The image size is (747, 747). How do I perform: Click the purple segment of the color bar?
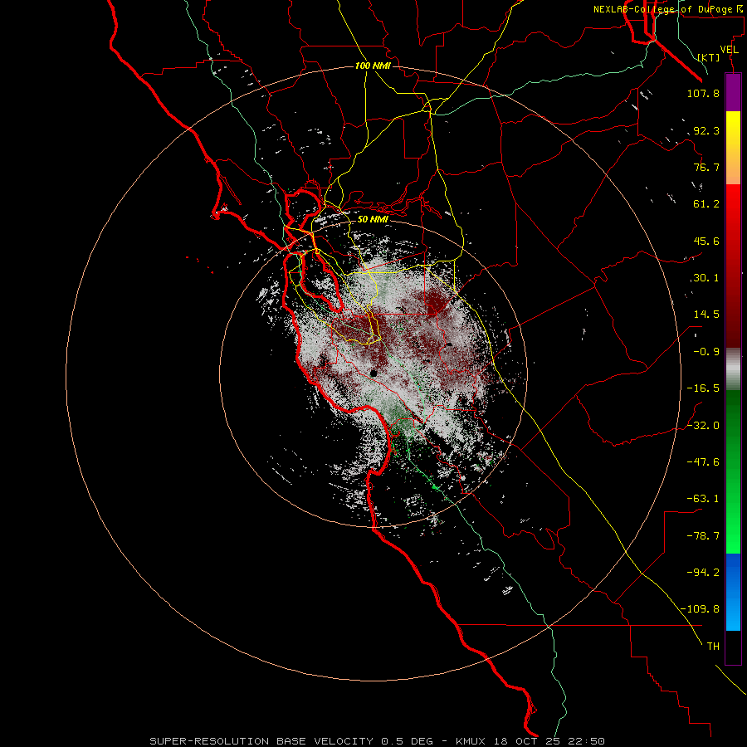tap(733, 92)
